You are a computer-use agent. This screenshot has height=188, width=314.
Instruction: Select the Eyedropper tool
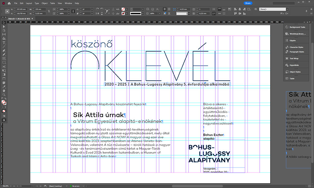[4, 87]
